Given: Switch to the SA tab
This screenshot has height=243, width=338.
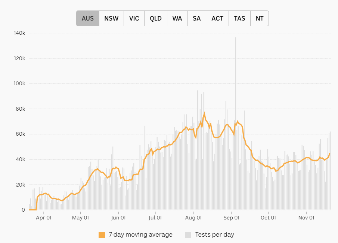Looking at the screenshot, I should (196, 18).
